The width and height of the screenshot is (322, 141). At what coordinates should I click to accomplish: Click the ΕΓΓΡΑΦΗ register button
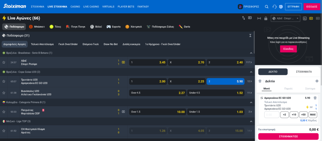[x=293, y=7]
